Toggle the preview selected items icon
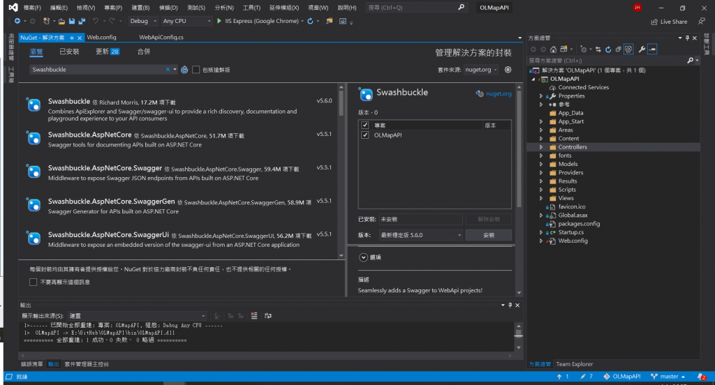The image size is (715, 385). pyautogui.click(x=653, y=50)
